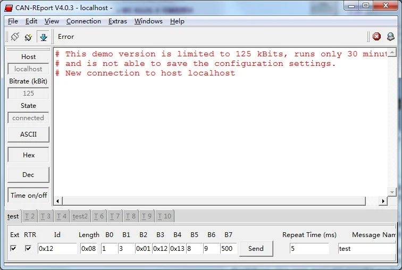Click the Error label in the toolbar
402x270 pixels.
pyautogui.click(x=66, y=37)
